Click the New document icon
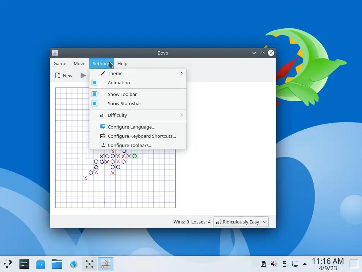Image resolution: width=362 pixels, height=272 pixels. point(58,75)
